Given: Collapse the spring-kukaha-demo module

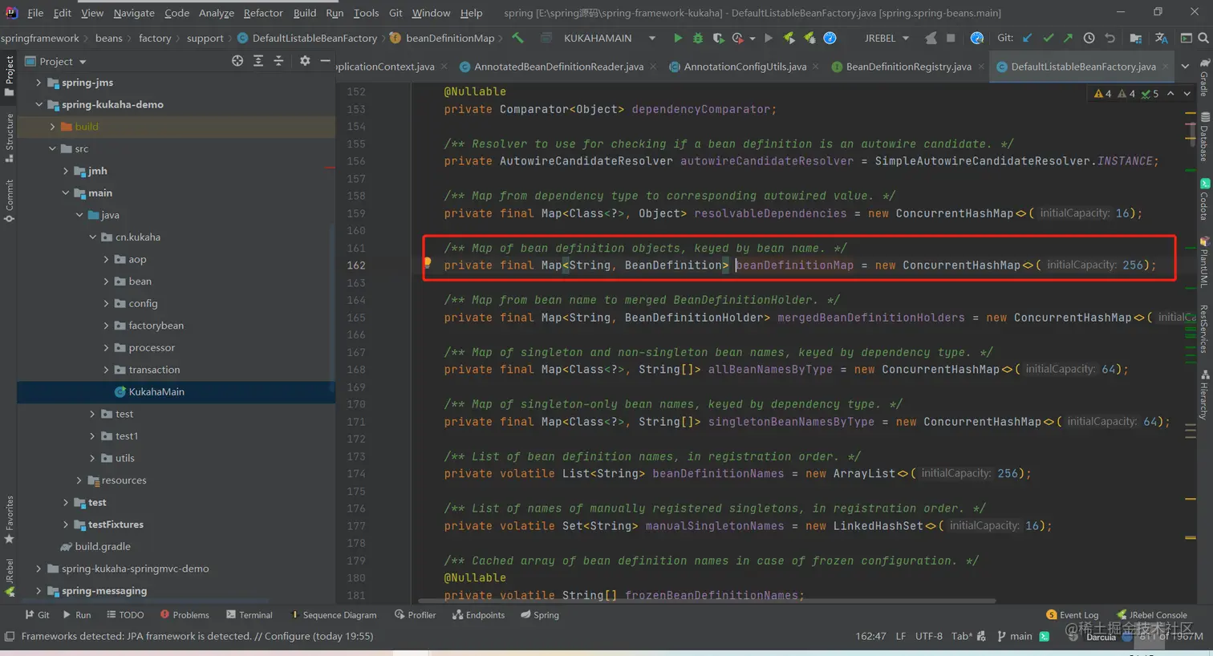Looking at the screenshot, I should pyautogui.click(x=39, y=104).
